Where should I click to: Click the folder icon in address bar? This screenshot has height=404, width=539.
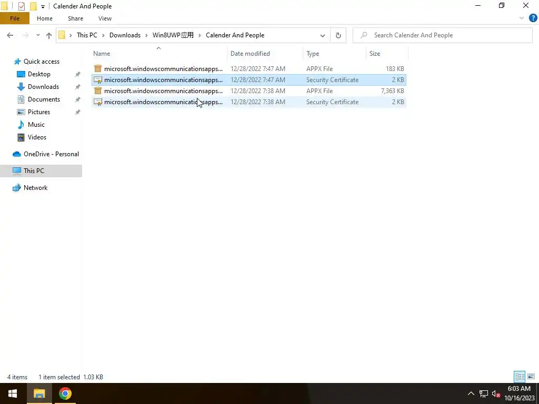(x=62, y=35)
